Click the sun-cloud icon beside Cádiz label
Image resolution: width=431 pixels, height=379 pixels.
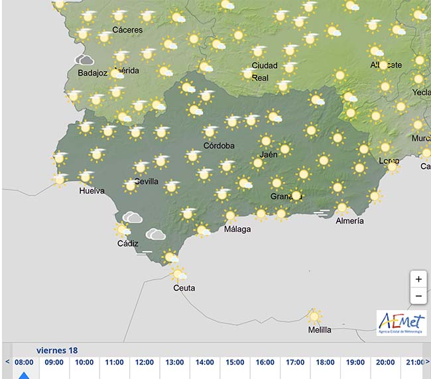point(122,230)
